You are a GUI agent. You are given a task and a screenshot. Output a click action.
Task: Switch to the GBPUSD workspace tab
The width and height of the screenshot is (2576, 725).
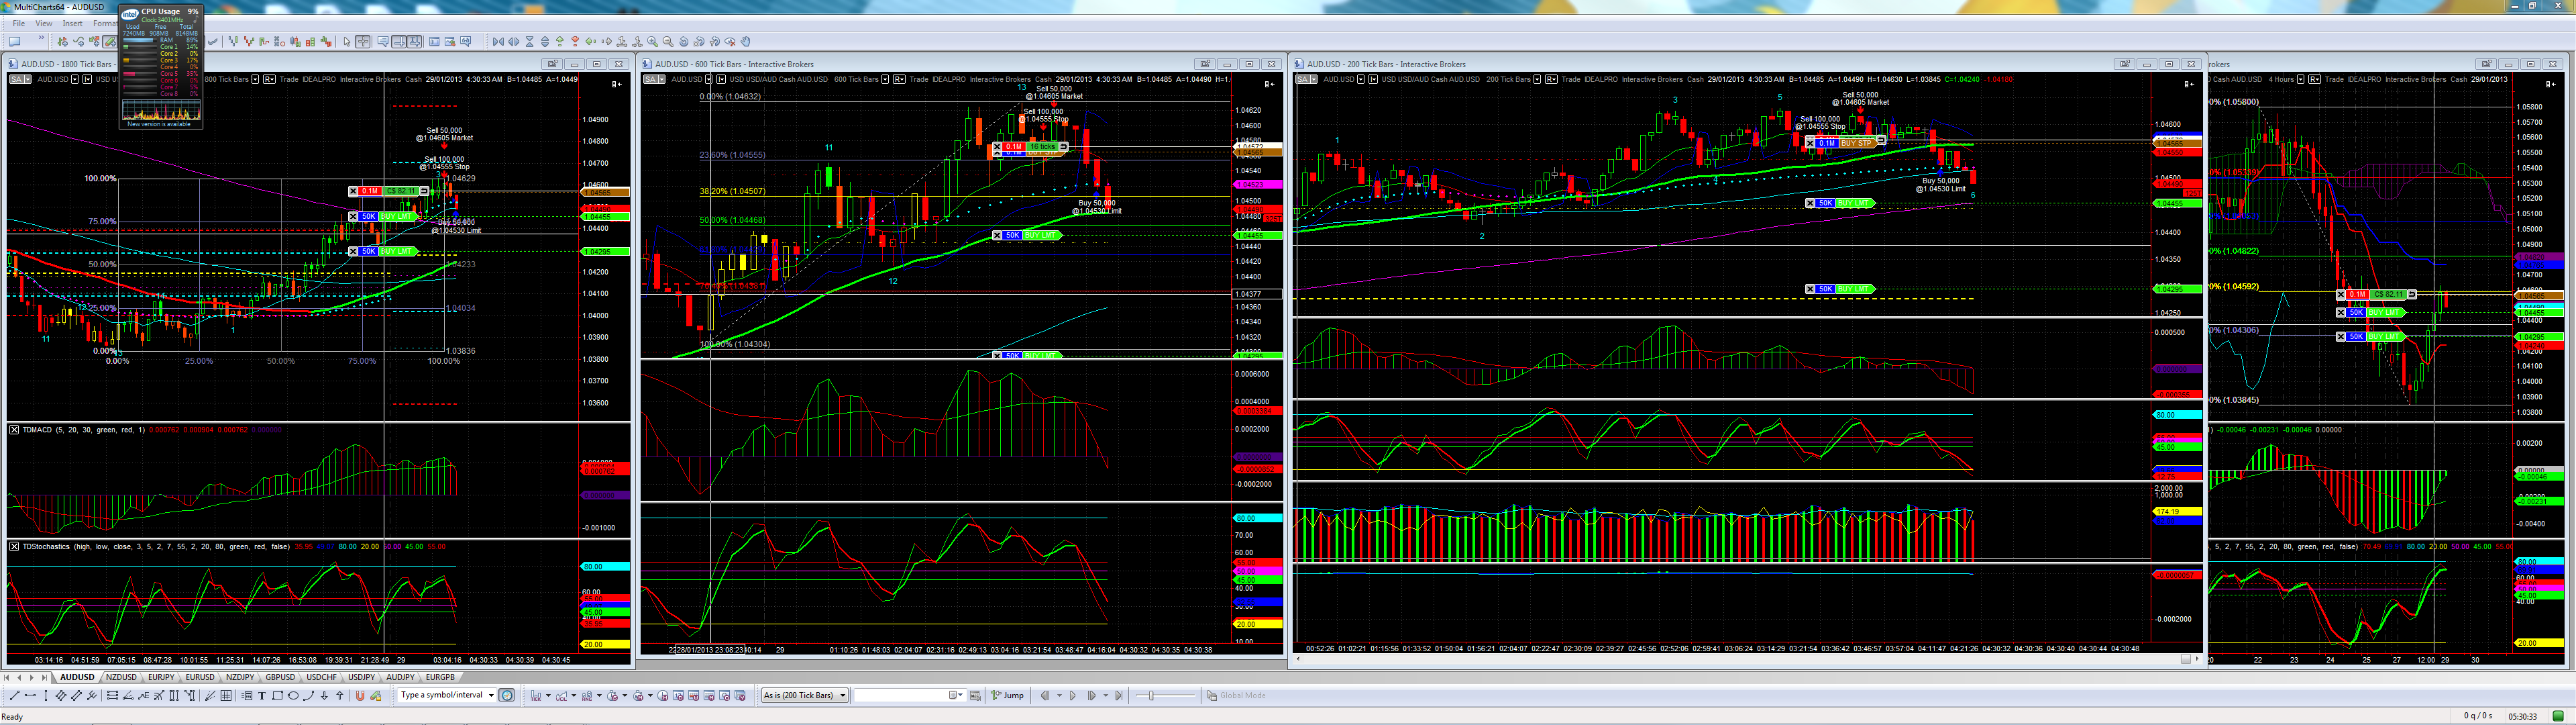[280, 677]
